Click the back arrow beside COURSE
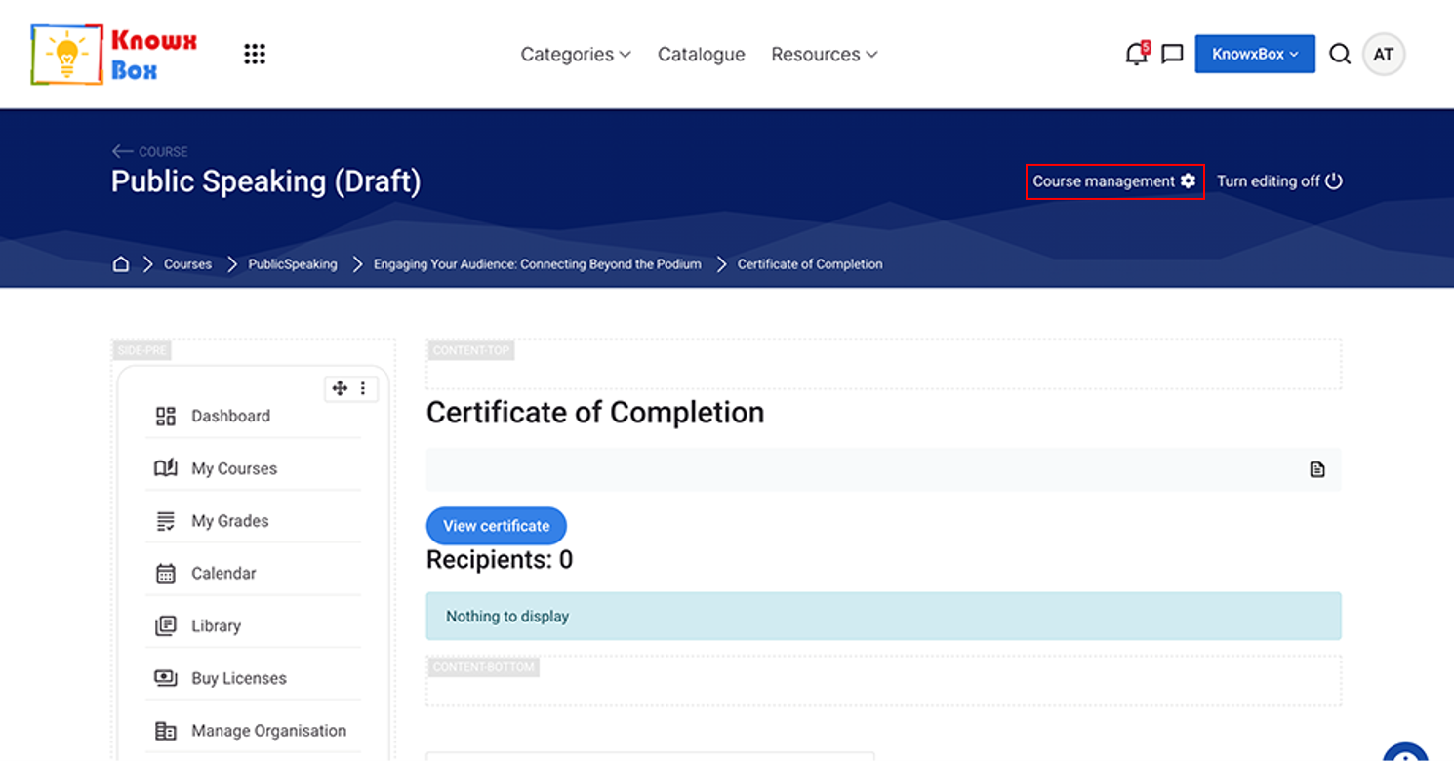Screen dimensions: 1454x761 122,151
